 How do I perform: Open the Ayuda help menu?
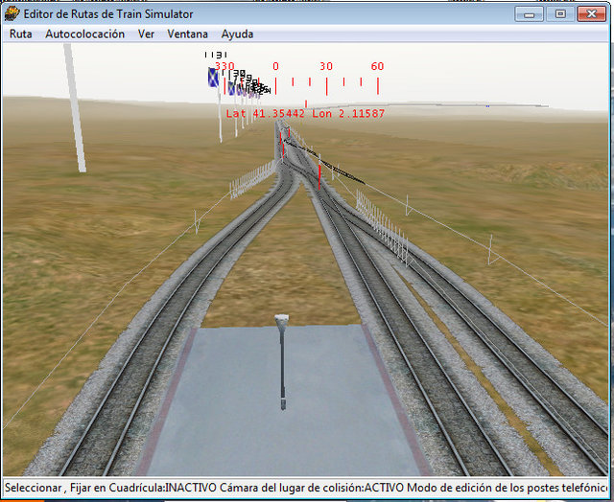[x=237, y=34]
